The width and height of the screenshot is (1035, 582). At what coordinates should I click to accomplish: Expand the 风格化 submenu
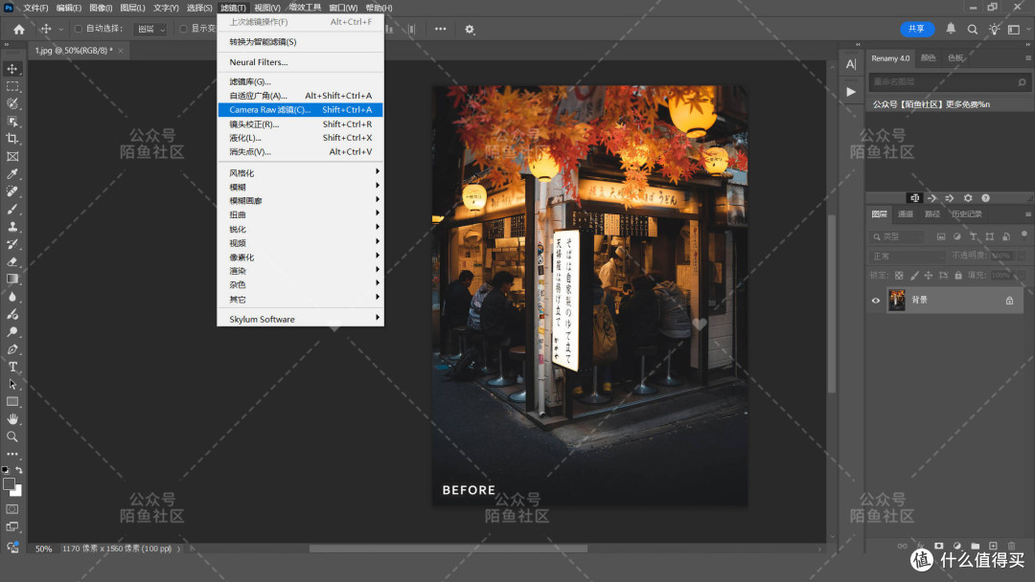point(300,172)
